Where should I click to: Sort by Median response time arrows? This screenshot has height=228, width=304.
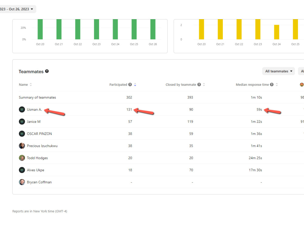(277, 85)
